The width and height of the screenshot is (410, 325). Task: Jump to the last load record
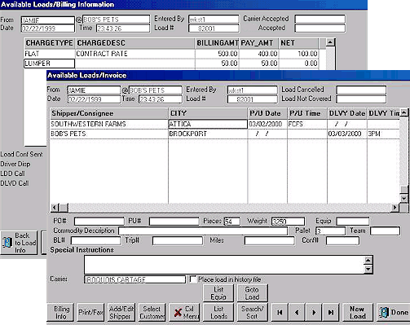pyautogui.click(x=331, y=312)
